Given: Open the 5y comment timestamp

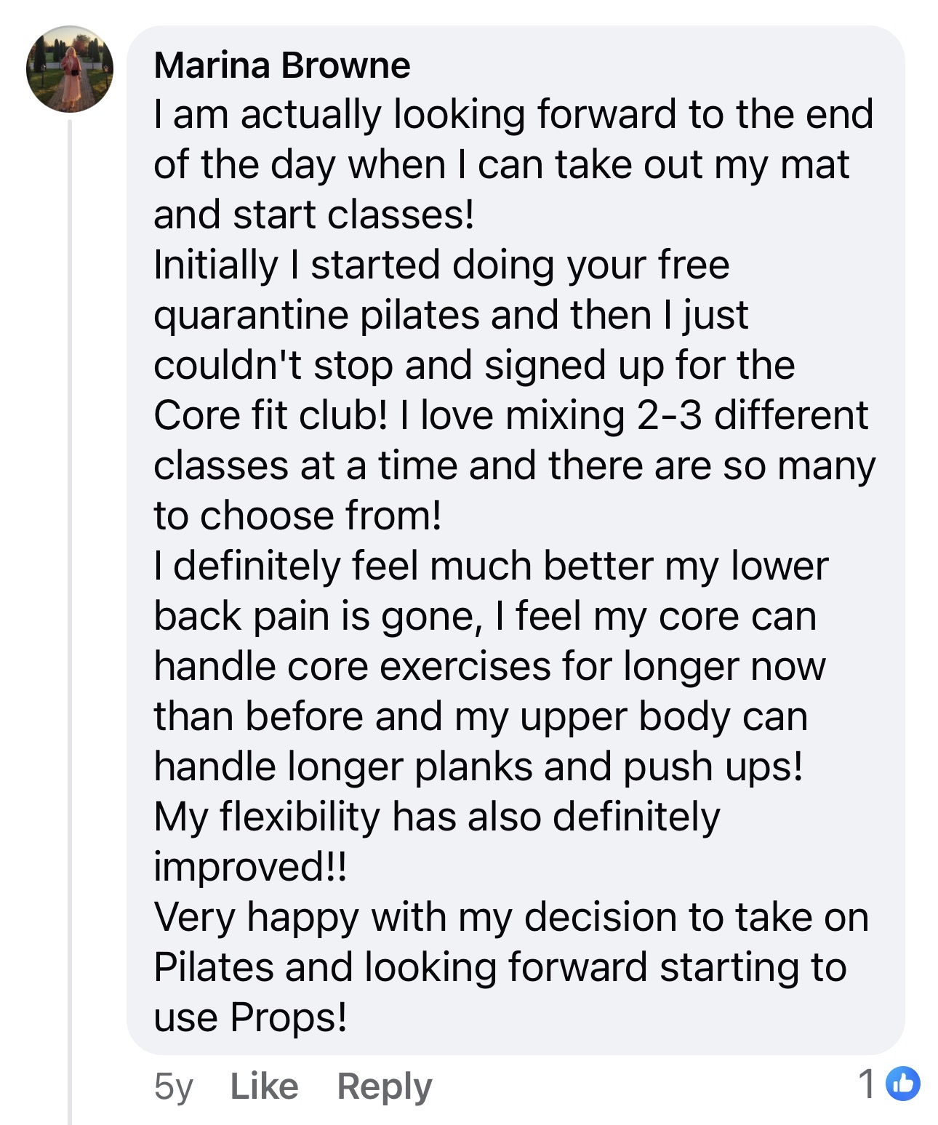Looking at the screenshot, I should 173,1086.
